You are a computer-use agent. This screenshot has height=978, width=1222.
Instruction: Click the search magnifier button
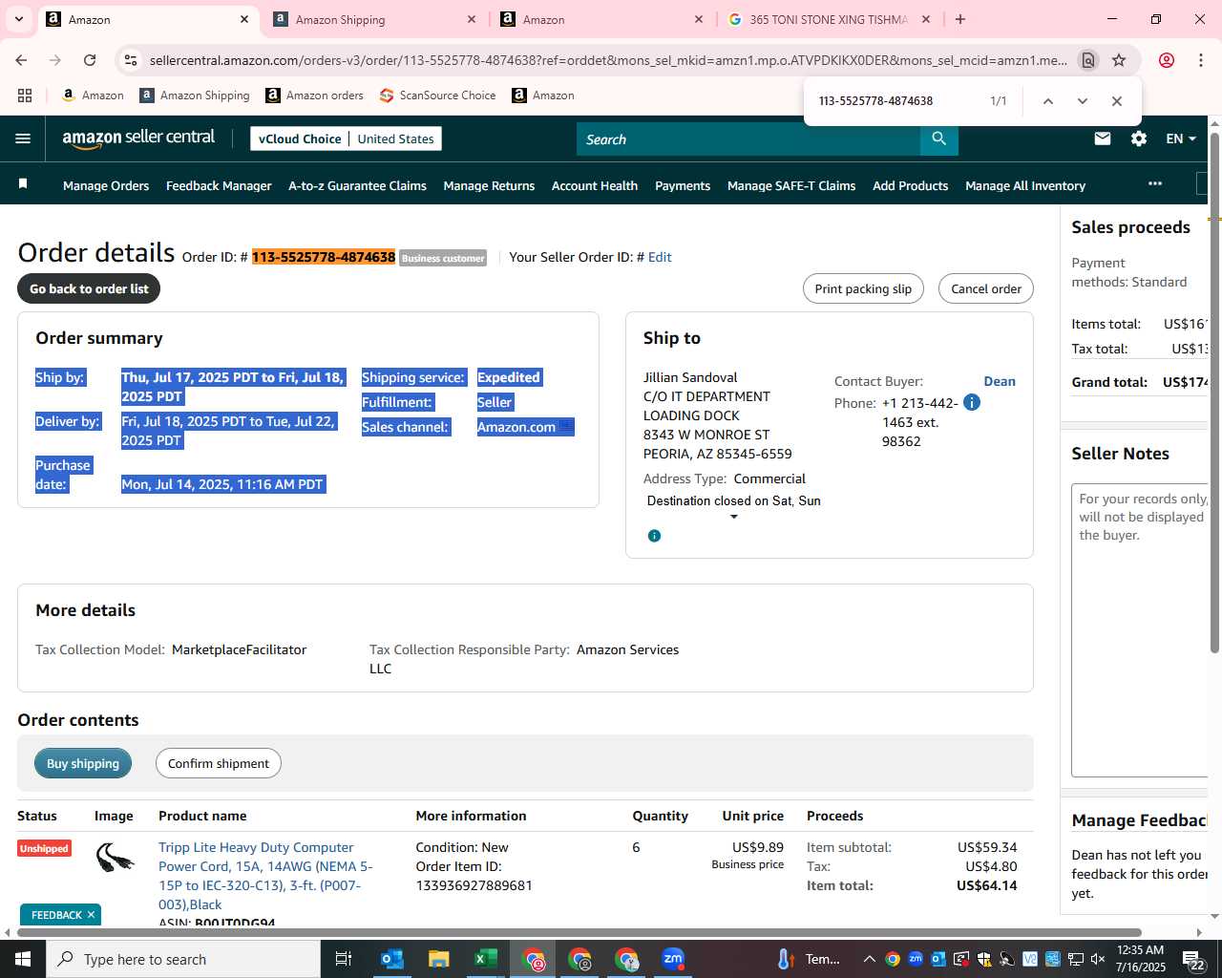(x=939, y=139)
